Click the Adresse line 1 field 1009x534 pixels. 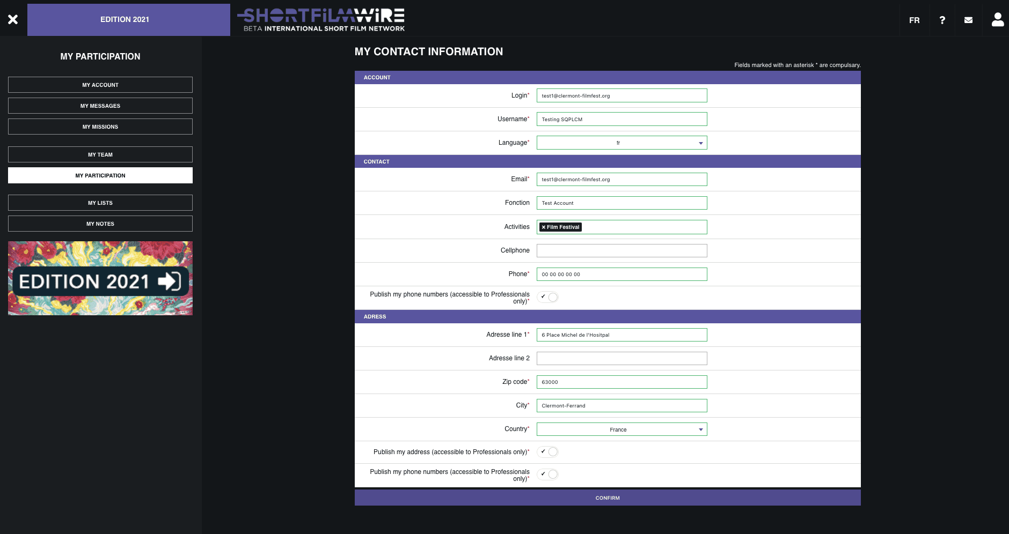pos(622,335)
